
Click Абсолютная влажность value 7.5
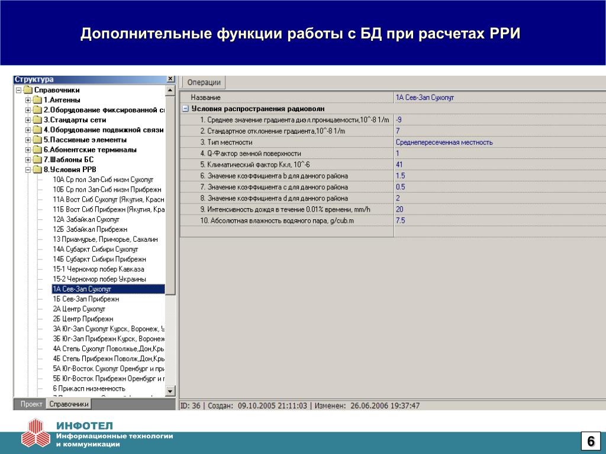click(x=500, y=221)
